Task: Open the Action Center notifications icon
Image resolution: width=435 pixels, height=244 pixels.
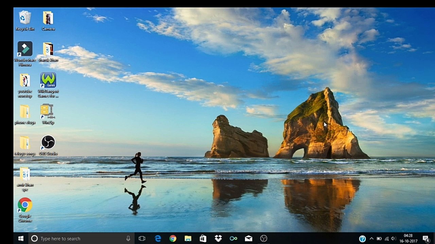Action: coord(425,239)
